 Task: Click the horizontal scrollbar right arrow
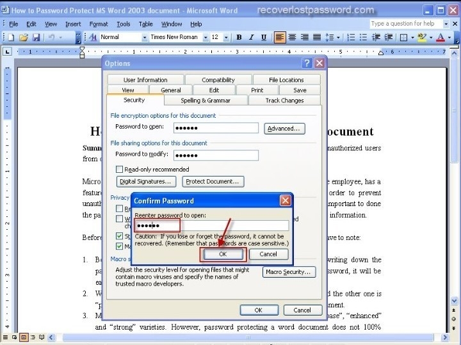[444, 337]
